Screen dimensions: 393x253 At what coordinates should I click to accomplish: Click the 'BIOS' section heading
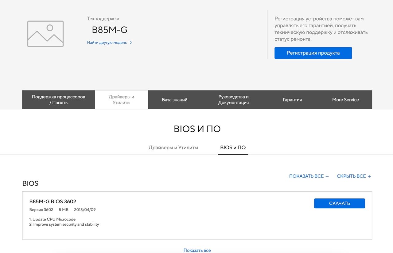tap(30, 184)
